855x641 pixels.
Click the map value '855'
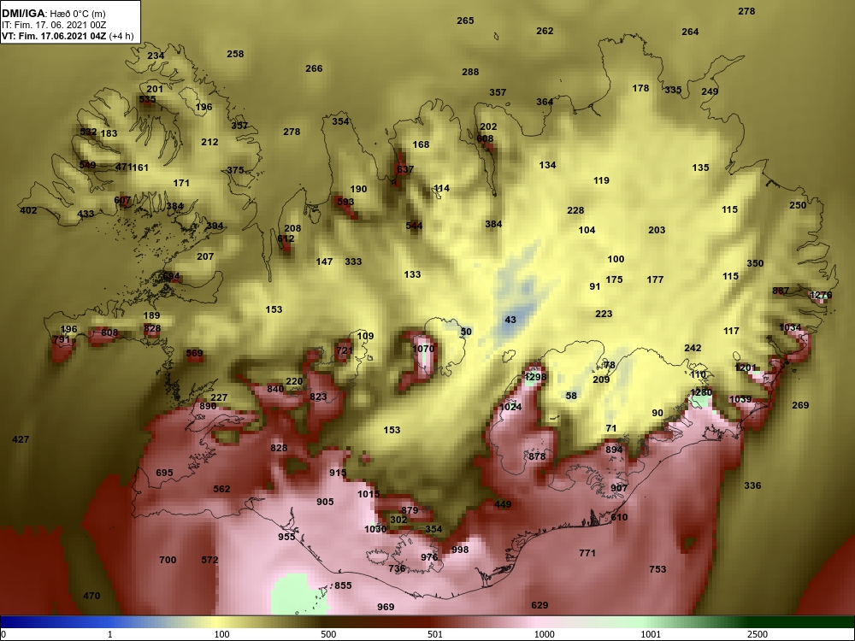tap(343, 586)
